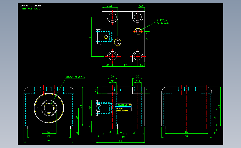This screenshot has width=241, height=148.
Task: Select the 9 dimension in the side view
Action: click(90, 127)
